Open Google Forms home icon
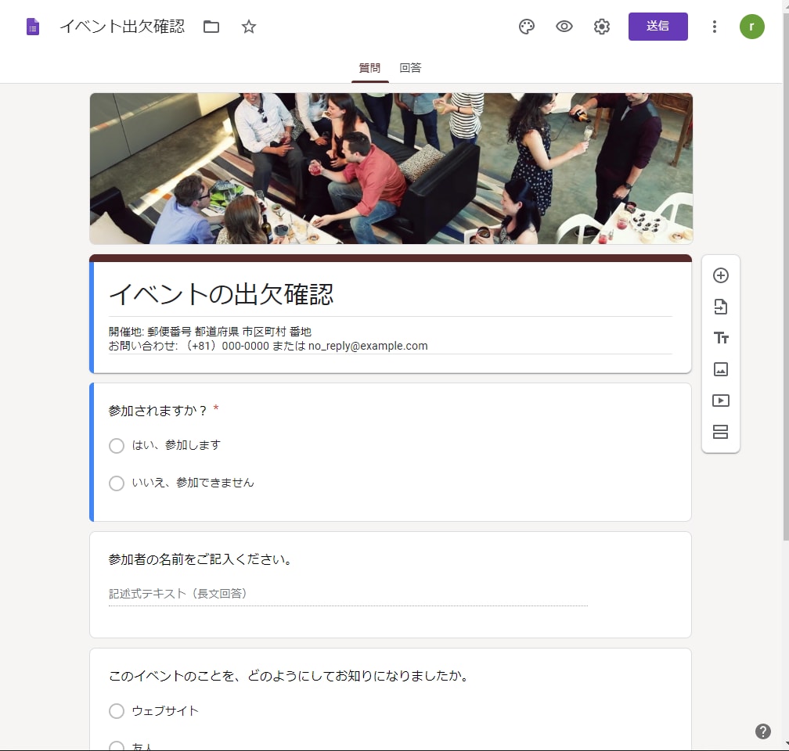This screenshot has height=751, width=789. pos(33,27)
